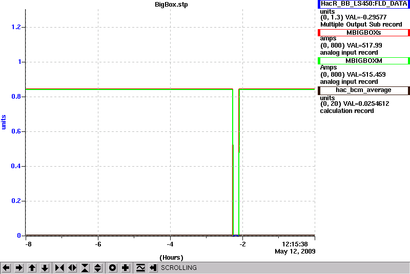Image resolution: width=410 pixels, height=274 pixels.
Task: Click the outward-pointing vertical triangles zoom icon
Action: 98,268
